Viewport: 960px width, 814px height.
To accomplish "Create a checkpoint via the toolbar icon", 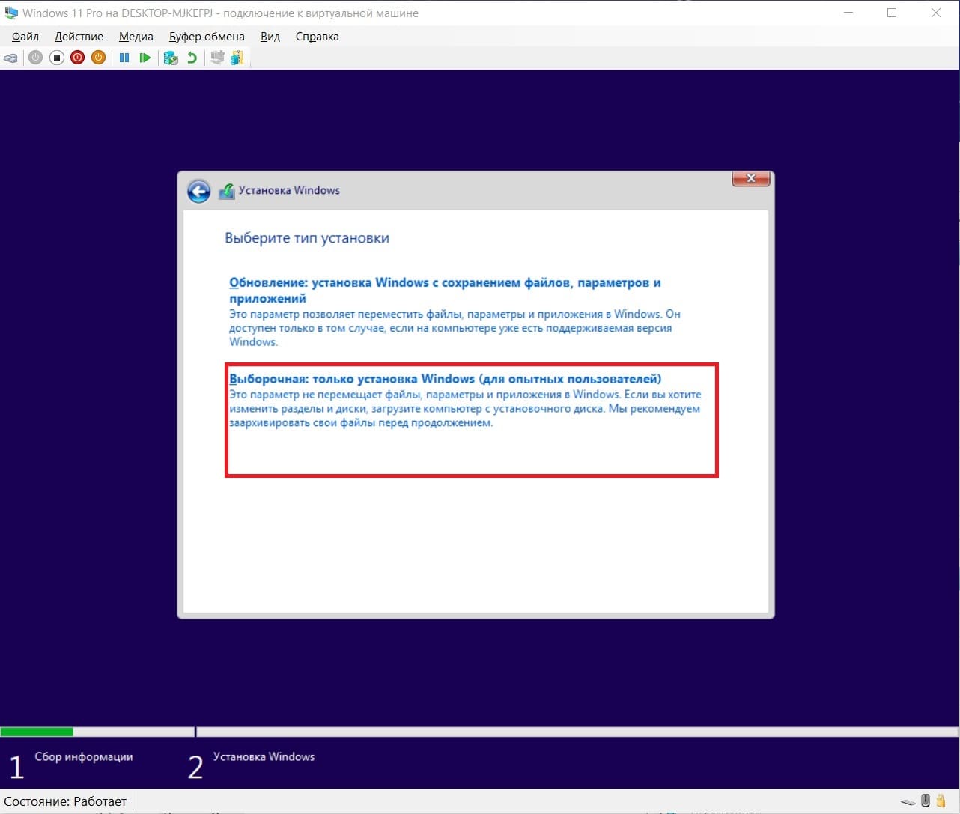I will click(x=171, y=58).
